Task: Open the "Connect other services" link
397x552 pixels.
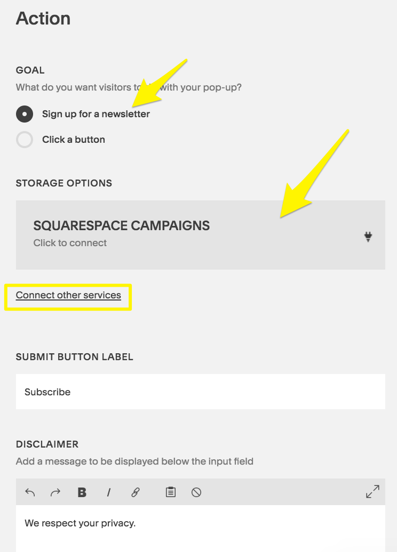Action: (68, 295)
